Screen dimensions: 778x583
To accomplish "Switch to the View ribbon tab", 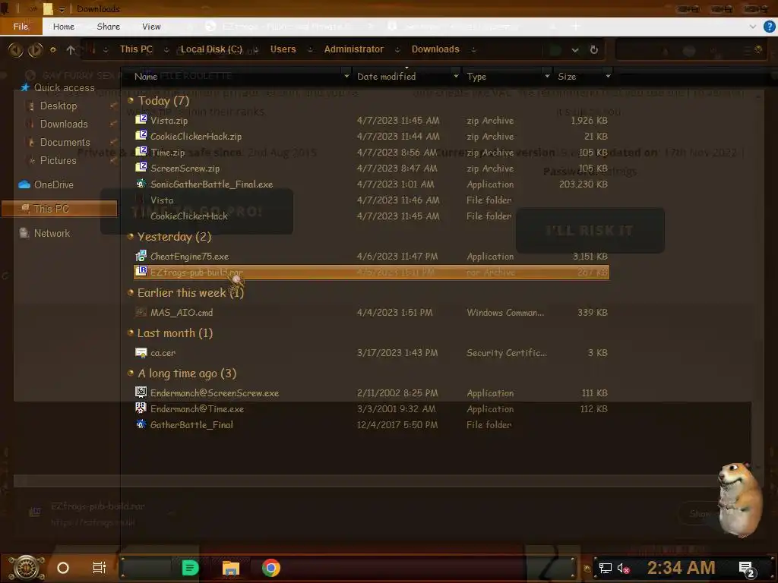I will click(151, 27).
